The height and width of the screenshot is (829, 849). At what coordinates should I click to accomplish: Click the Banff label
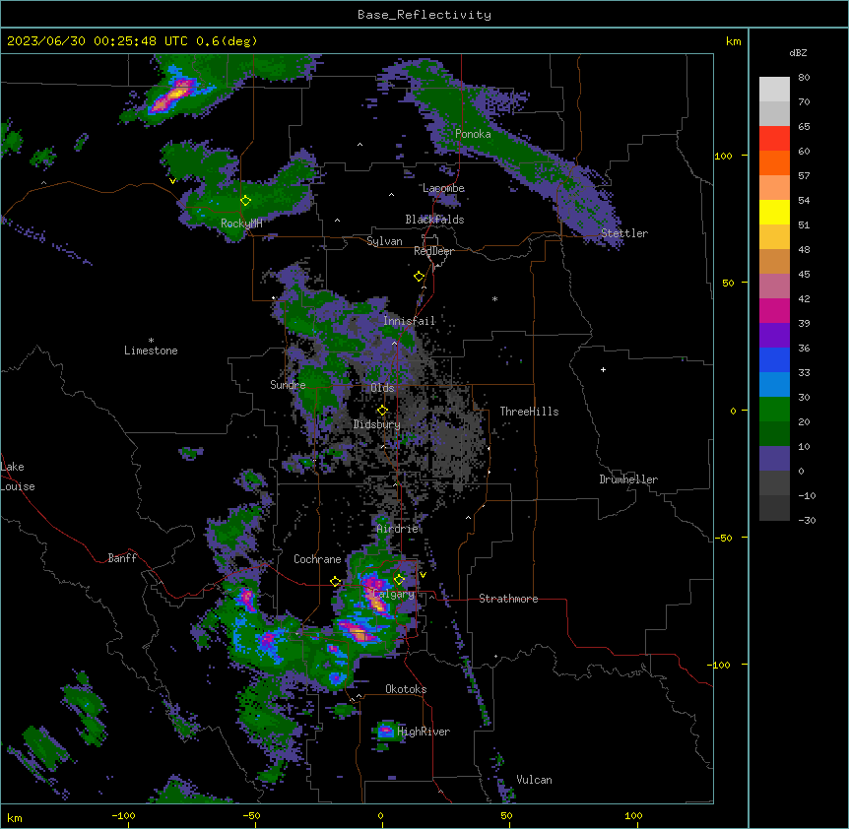pyautogui.click(x=122, y=558)
